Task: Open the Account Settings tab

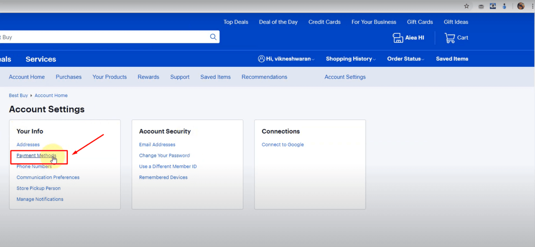Action: pos(345,77)
